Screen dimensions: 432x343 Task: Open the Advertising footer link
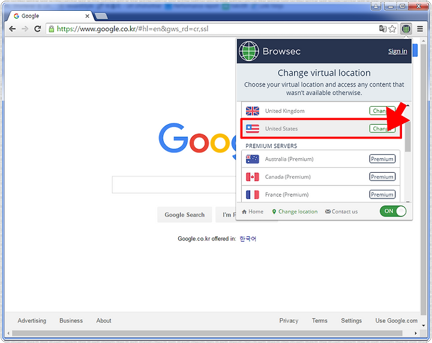tap(32, 321)
